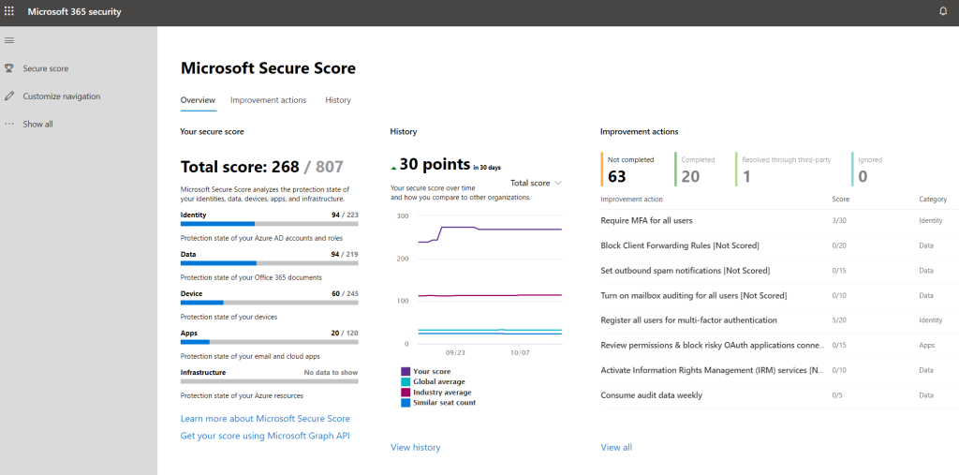
Task: Click the Infrastructure empty progress bar
Action: click(x=269, y=381)
